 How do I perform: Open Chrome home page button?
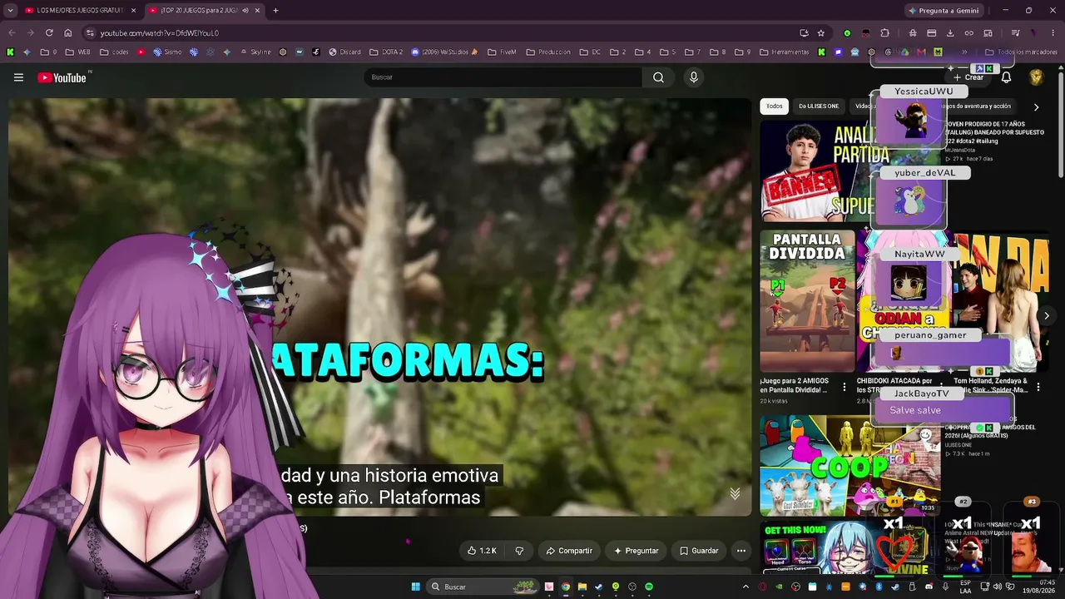(x=68, y=33)
